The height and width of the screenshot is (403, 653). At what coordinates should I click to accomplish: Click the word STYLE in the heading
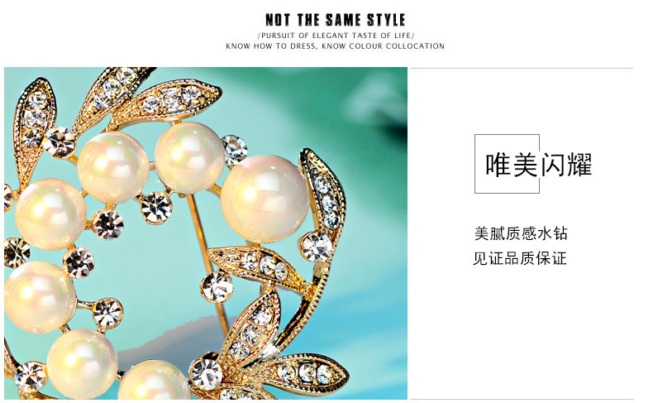click(x=386, y=20)
